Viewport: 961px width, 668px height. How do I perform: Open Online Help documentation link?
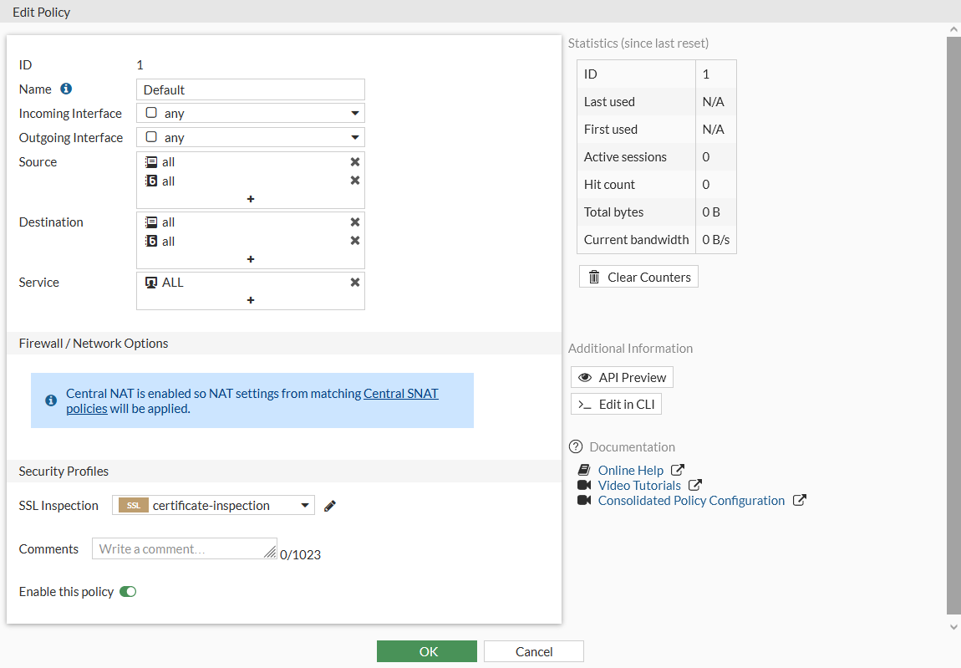[631, 471]
